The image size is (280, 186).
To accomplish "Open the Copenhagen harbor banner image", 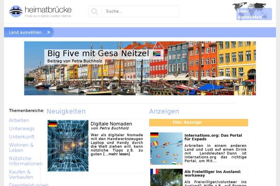I will (x=140, y=68).
